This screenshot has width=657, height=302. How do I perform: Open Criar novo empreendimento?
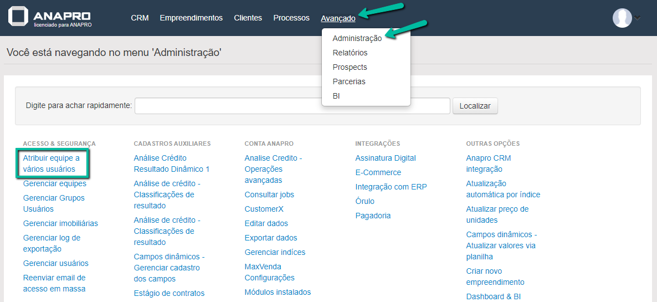coord(495,277)
